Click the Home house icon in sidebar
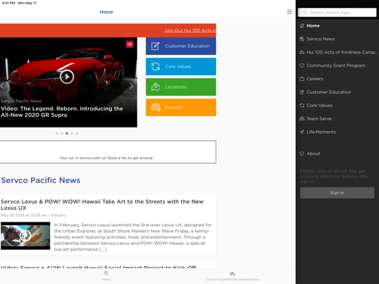This screenshot has width=379, height=284. [301, 25]
